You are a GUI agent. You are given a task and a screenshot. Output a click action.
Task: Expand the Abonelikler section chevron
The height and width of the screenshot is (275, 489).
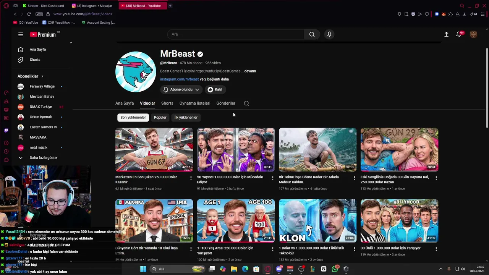[x=42, y=76]
